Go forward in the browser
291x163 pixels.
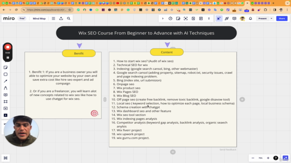pos(10,10)
